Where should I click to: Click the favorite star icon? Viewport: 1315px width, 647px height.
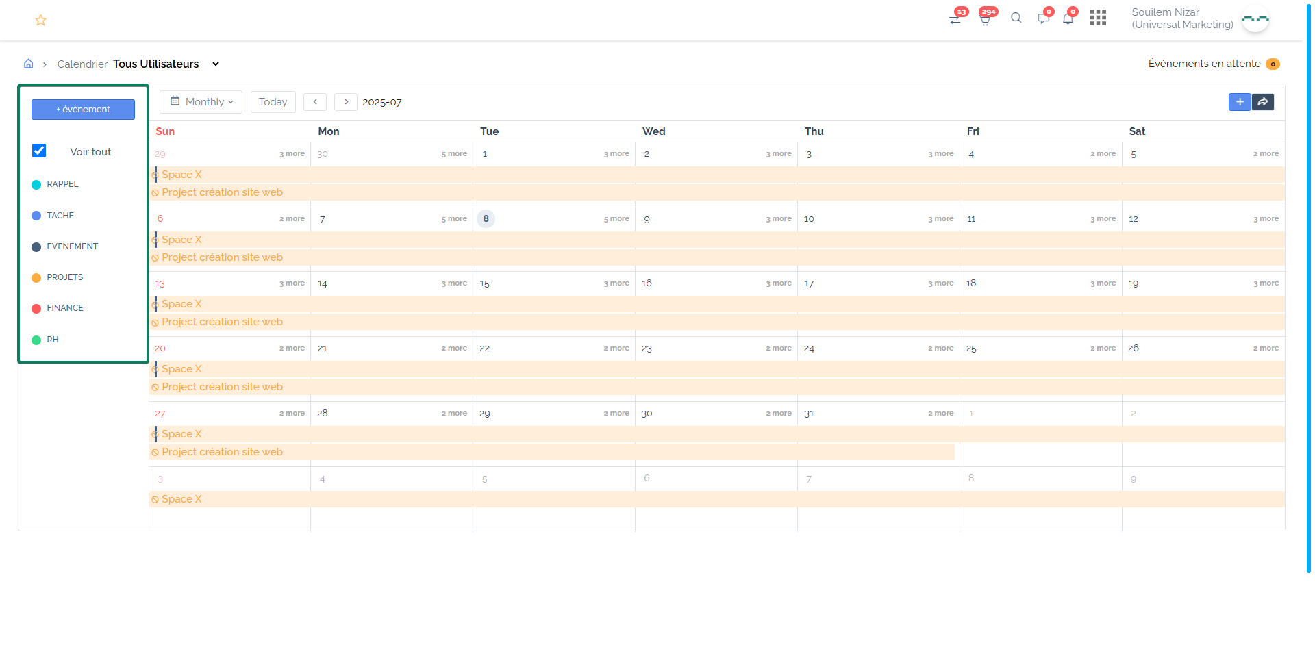pyautogui.click(x=40, y=21)
